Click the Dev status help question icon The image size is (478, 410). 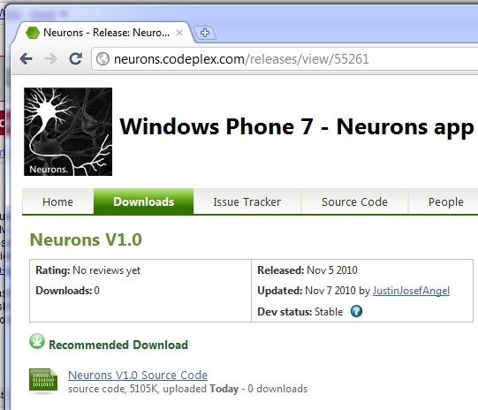click(356, 311)
